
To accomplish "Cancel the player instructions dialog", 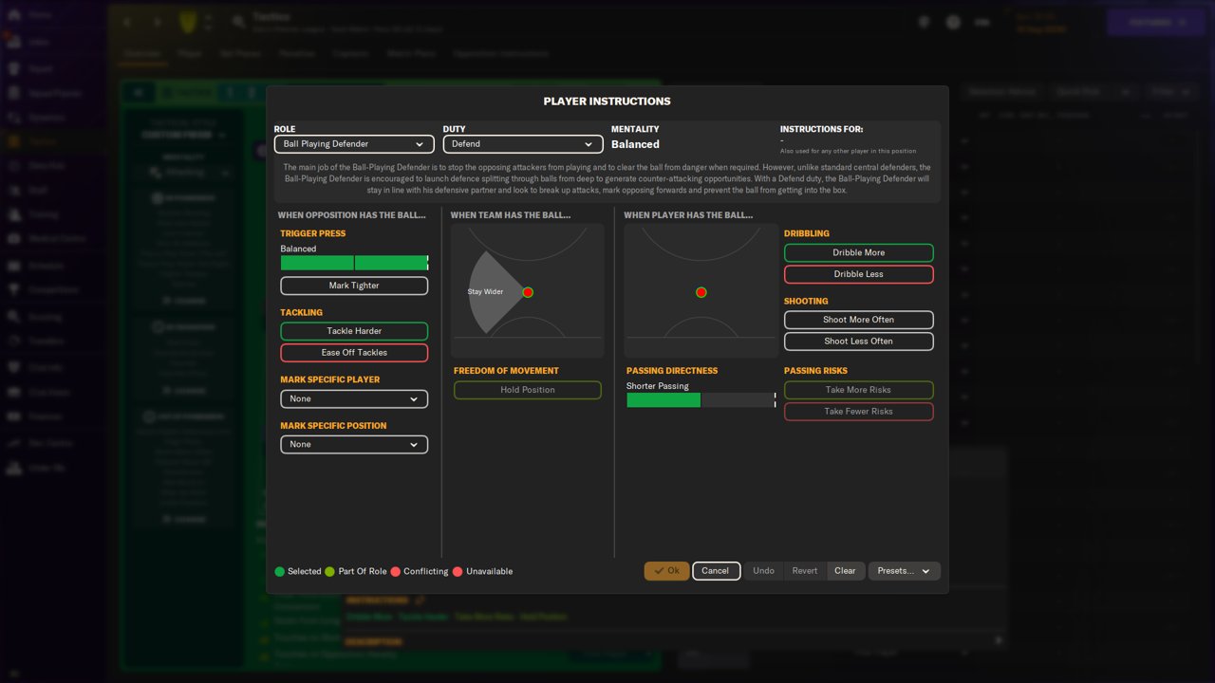I will [x=716, y=571].
